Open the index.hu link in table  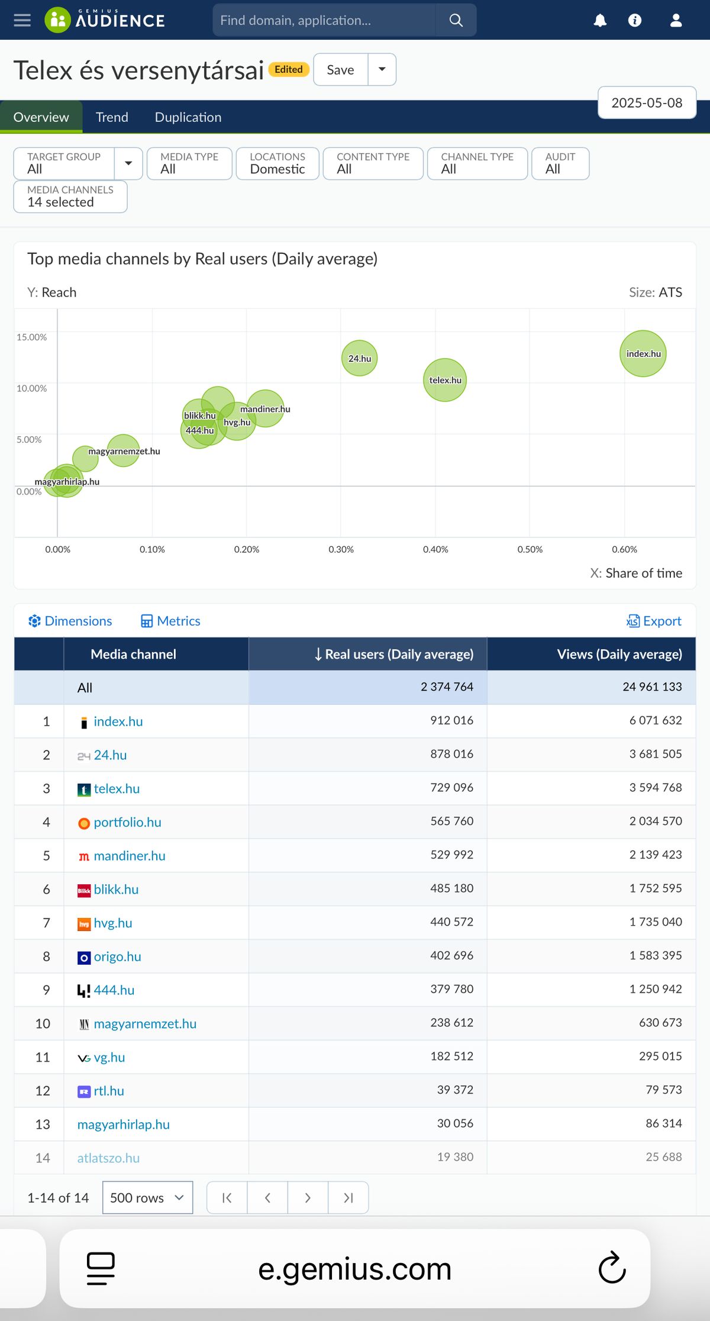tap(118, 721)
